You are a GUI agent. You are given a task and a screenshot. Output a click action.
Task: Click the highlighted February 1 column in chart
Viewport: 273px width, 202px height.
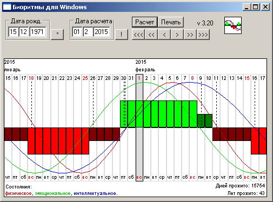coord(139,127)
